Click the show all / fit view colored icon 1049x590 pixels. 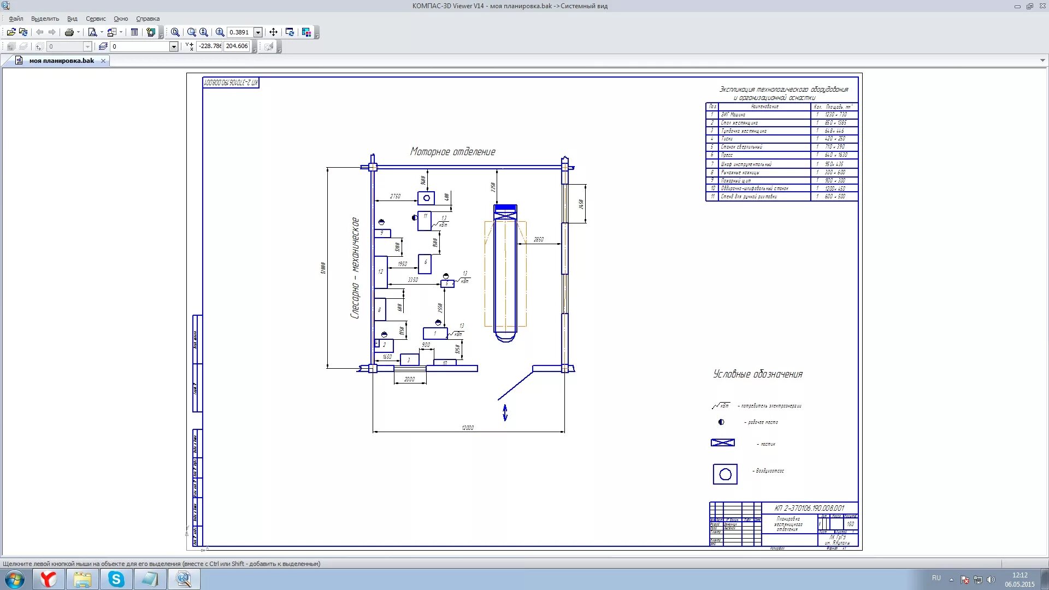306,32
